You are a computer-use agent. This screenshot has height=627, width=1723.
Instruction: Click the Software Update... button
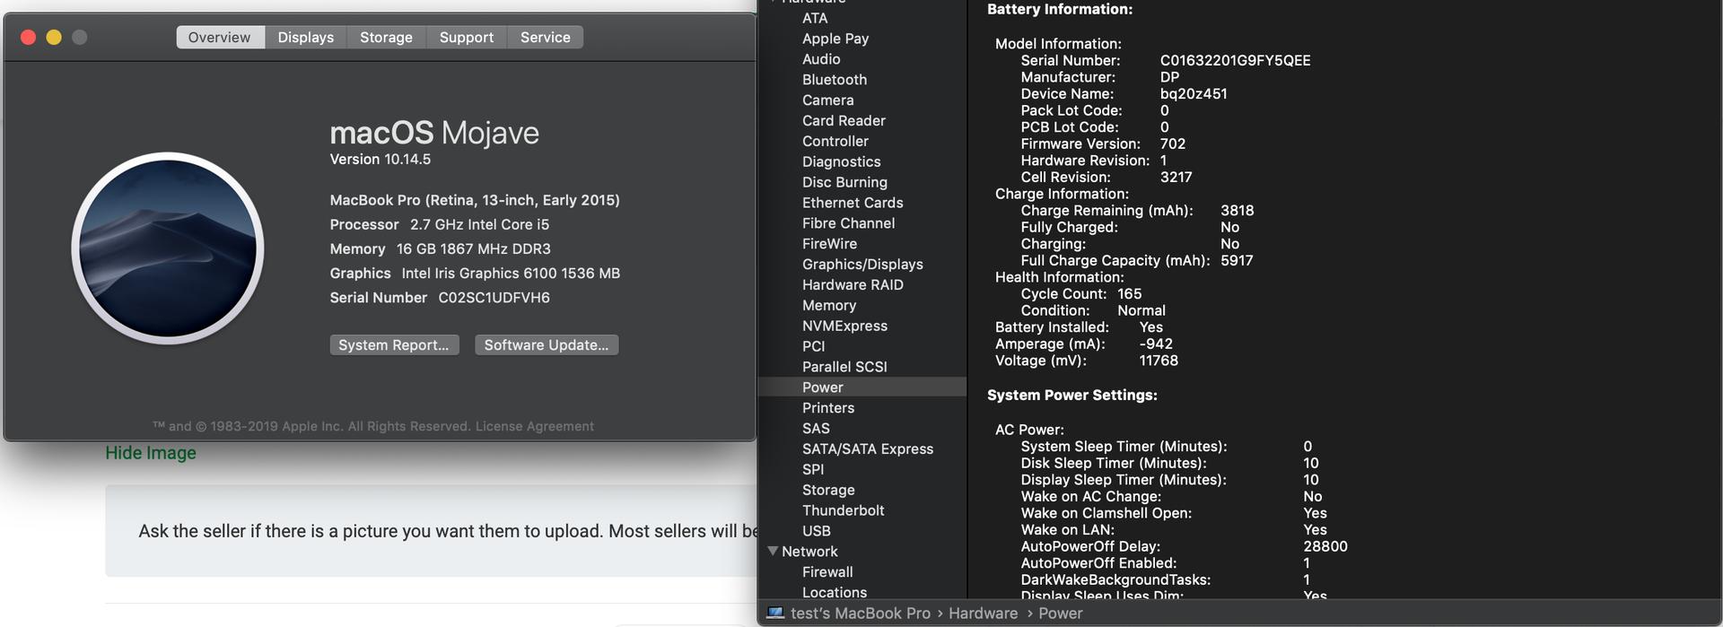[547, 344]
